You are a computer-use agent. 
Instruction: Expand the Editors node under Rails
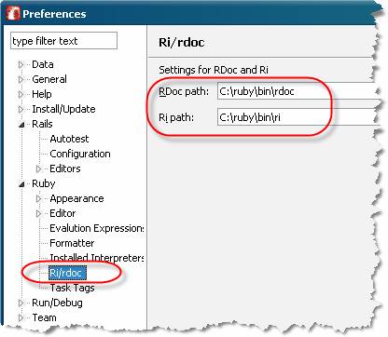coord(38,168)
